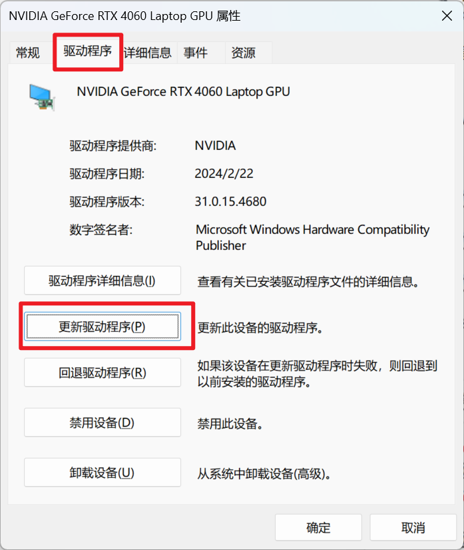Switch to the 常规 tab
The height and width of the screenshot is (550, 464).
point(28,53)
